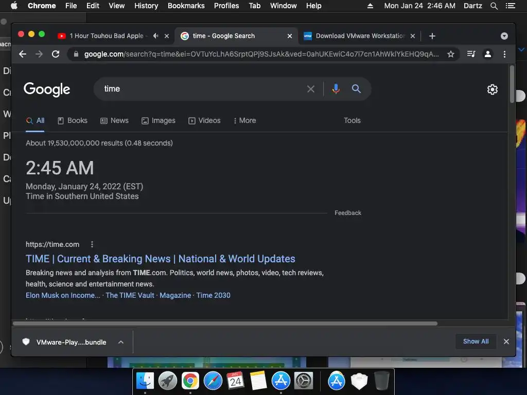Go back to previous page

click(x=23, y=54)
